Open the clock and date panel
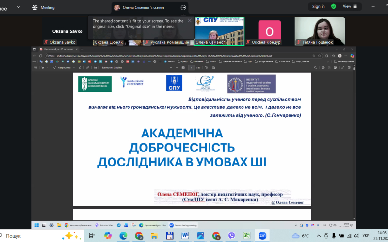The width and height of the screenshot is (388, 242). pyautogui.click(x=381, y=236)
